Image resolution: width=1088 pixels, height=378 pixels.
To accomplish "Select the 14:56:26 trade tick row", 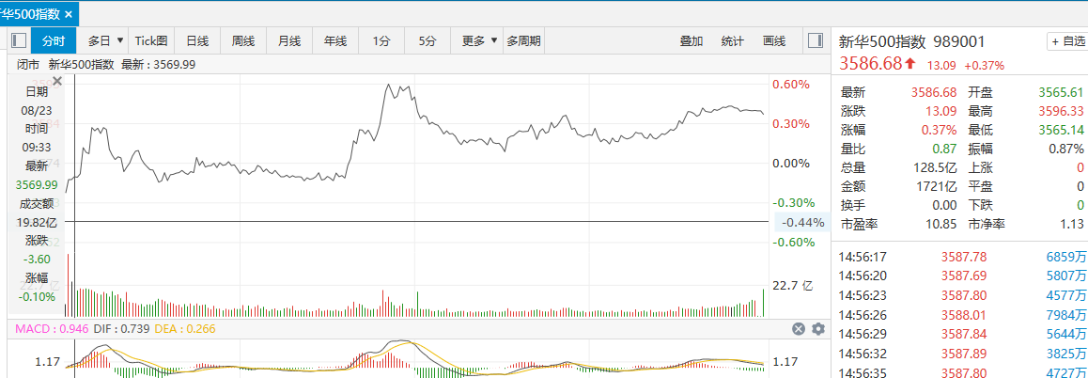I will pos(958,315).
